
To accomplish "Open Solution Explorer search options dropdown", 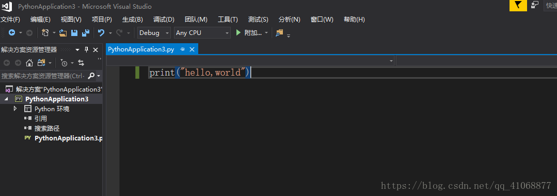I will (x=99, y=76).
